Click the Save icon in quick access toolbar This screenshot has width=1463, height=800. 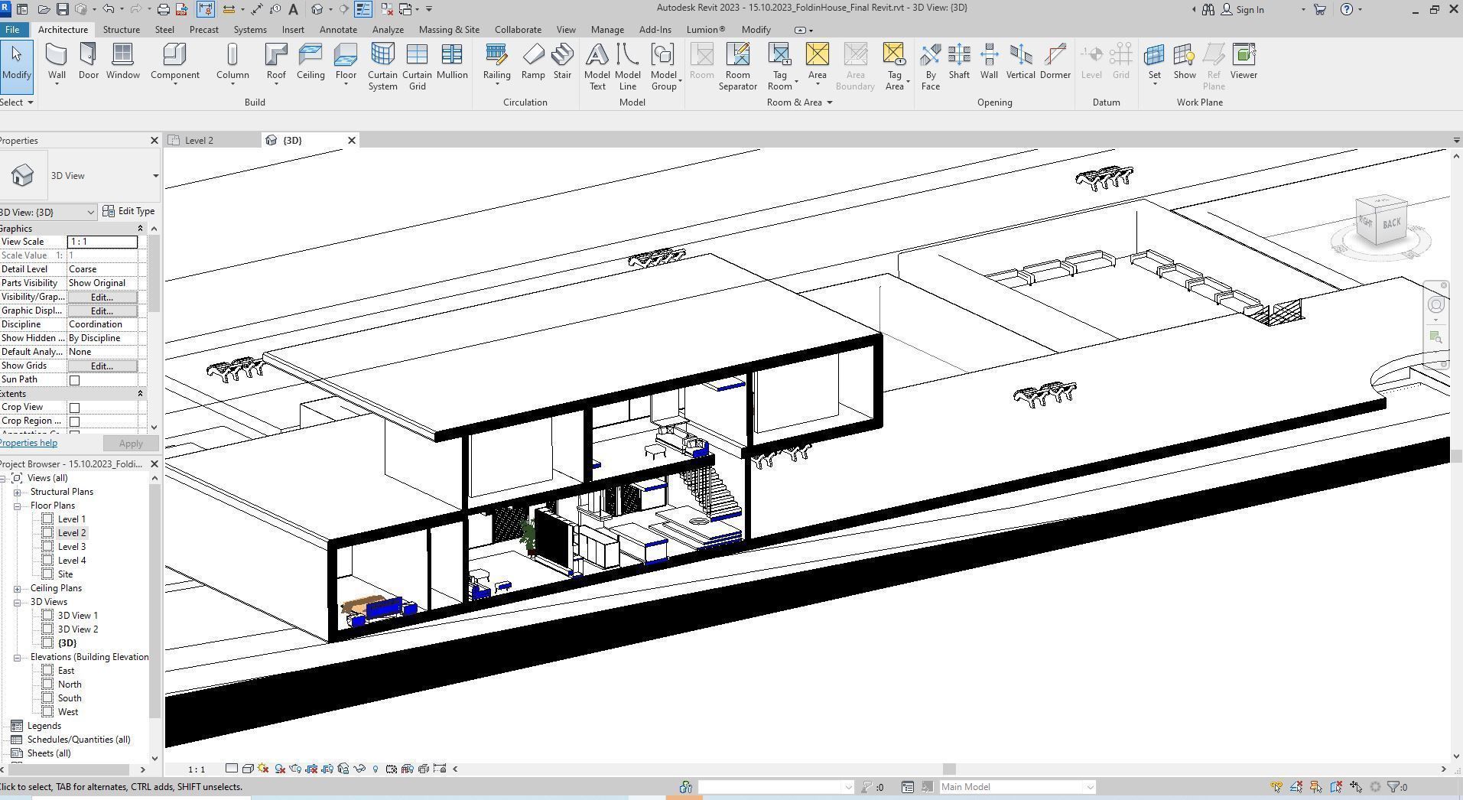tap(63, 9)
